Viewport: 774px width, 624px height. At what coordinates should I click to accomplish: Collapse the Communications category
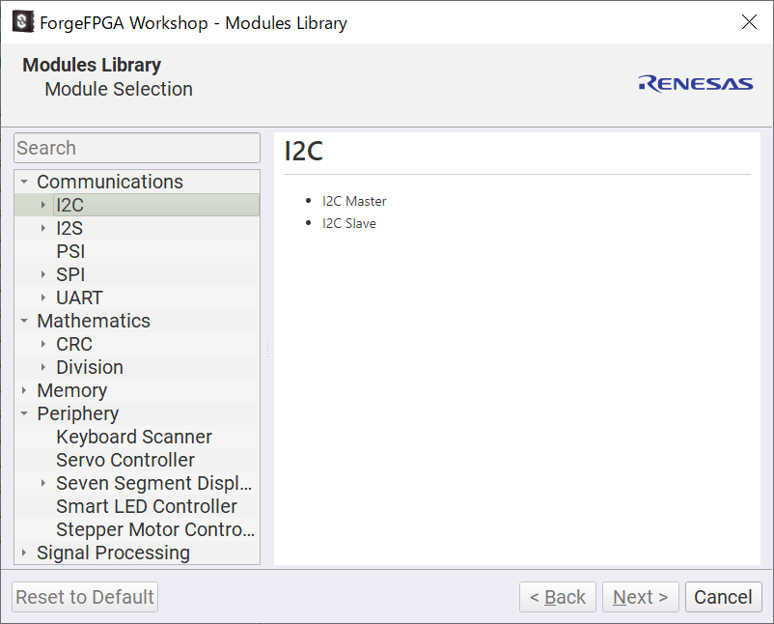click(24, 182)
